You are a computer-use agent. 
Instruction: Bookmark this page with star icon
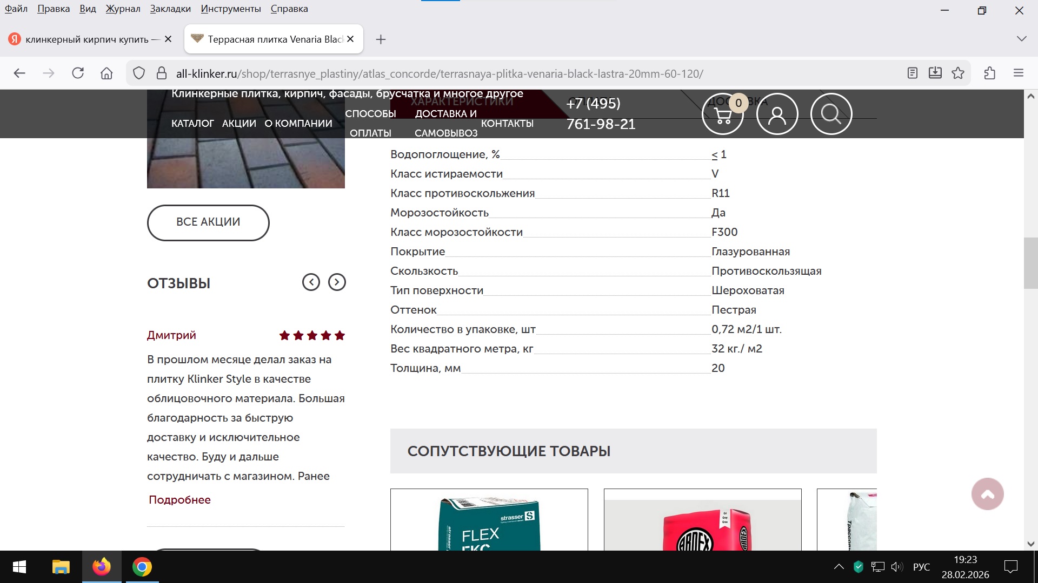(x=958, y=73)
